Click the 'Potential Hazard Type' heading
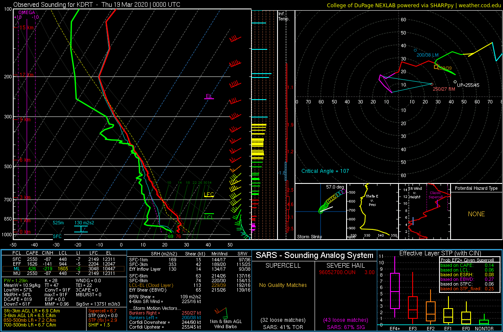This screenshot has height=332, width=503. coord(477,188)
